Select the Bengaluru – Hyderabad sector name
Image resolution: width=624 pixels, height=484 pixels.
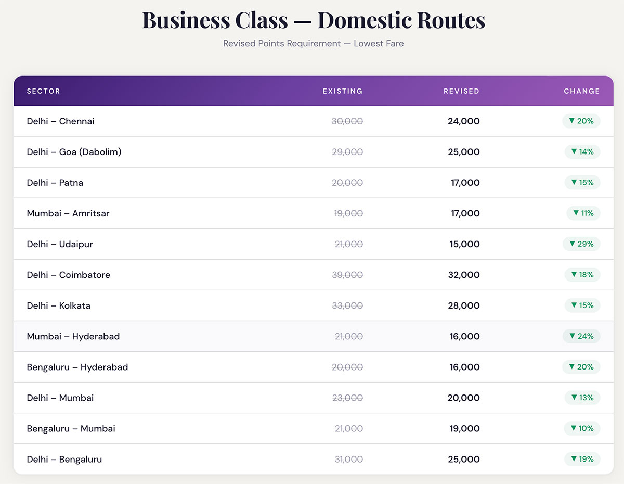coord(77,367)
